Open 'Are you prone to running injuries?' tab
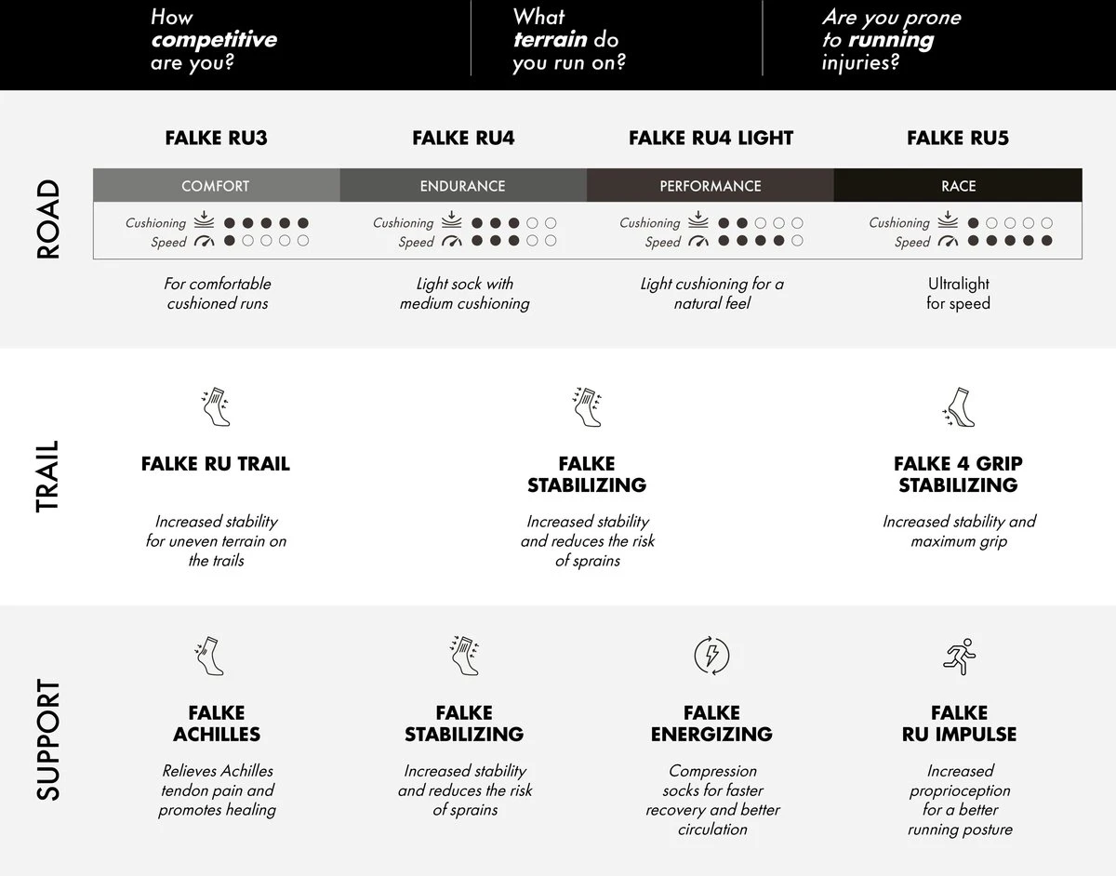 (891, 40)
